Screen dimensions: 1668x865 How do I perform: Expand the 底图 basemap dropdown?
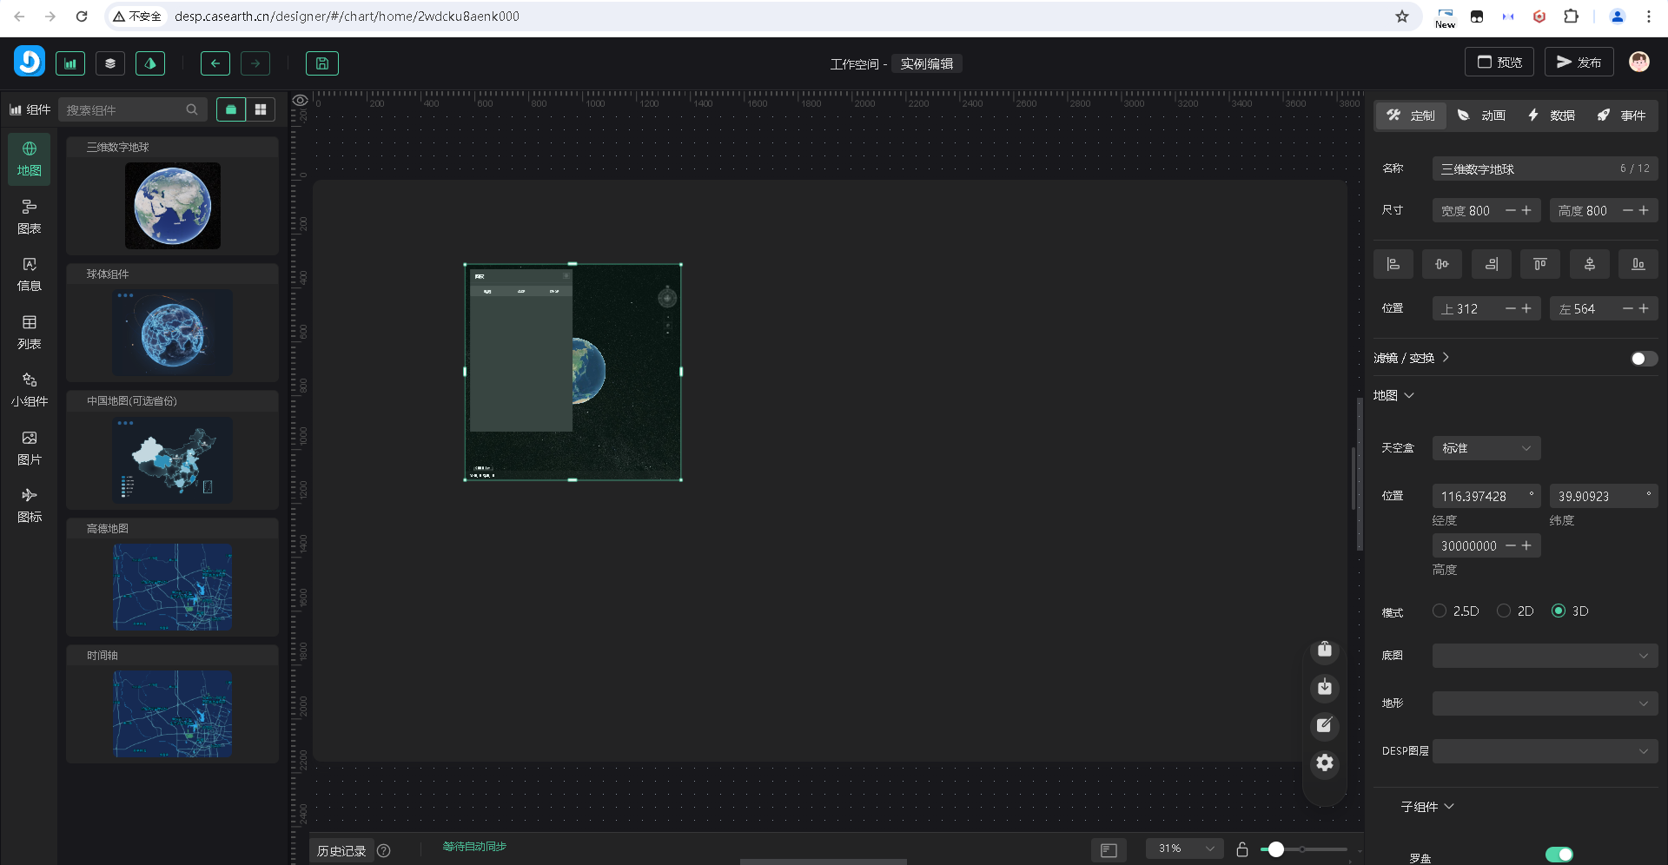pyautogui.click(x=1544, y=656)
